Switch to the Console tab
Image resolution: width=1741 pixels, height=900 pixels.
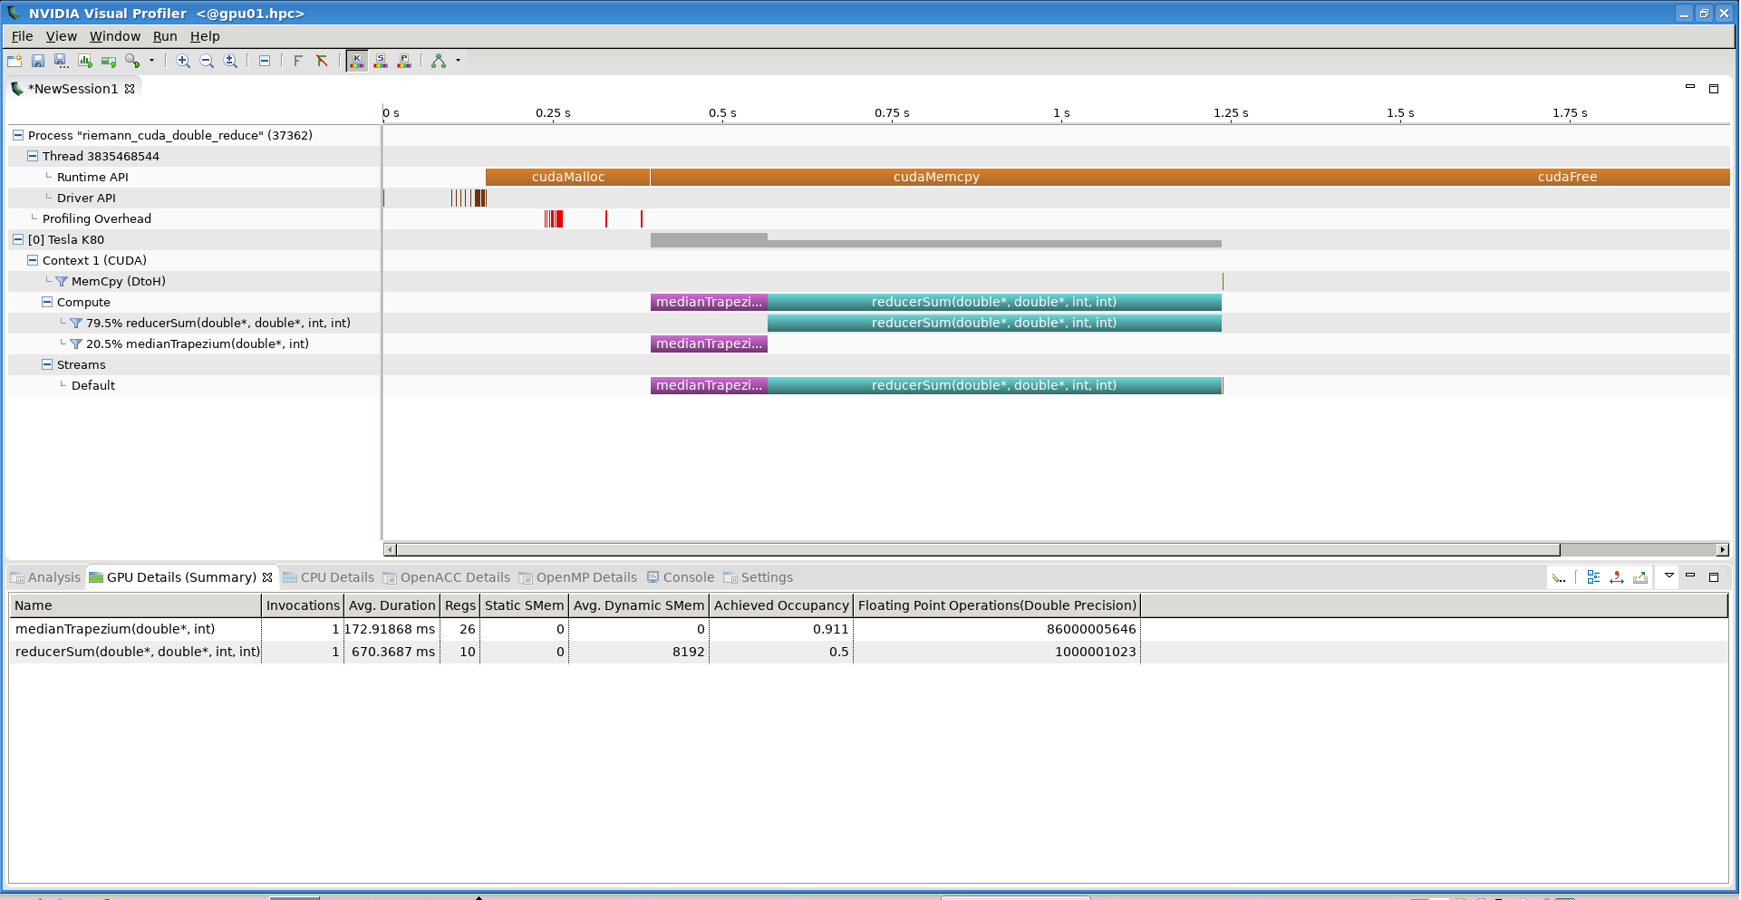680,577
